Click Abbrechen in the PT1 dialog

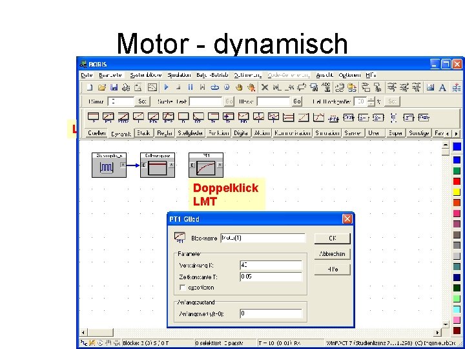pos(333,254)
